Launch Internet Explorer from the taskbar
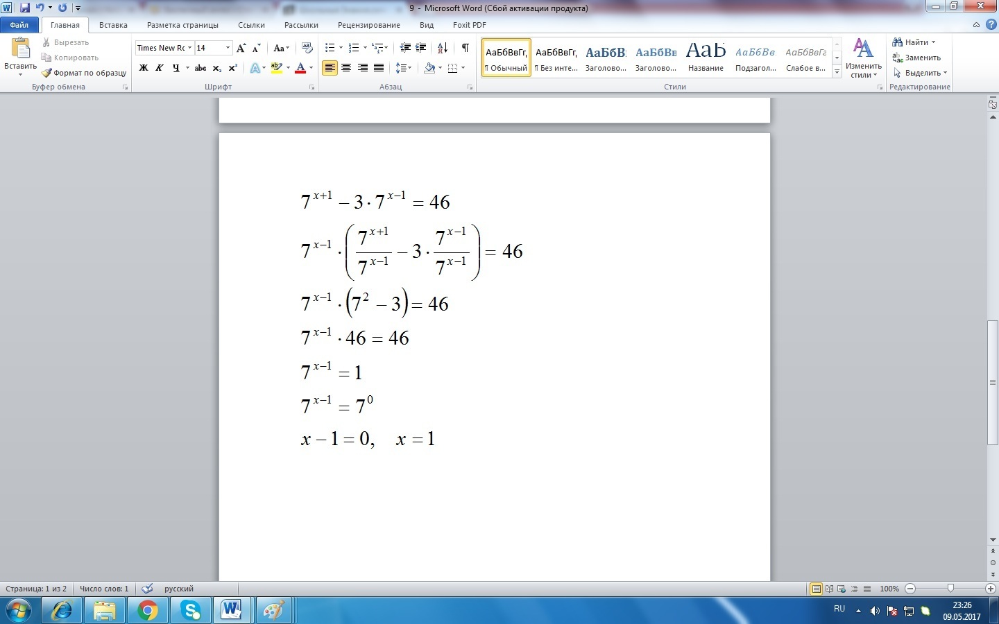Screen dimensions: 999x624 [62, 610]
